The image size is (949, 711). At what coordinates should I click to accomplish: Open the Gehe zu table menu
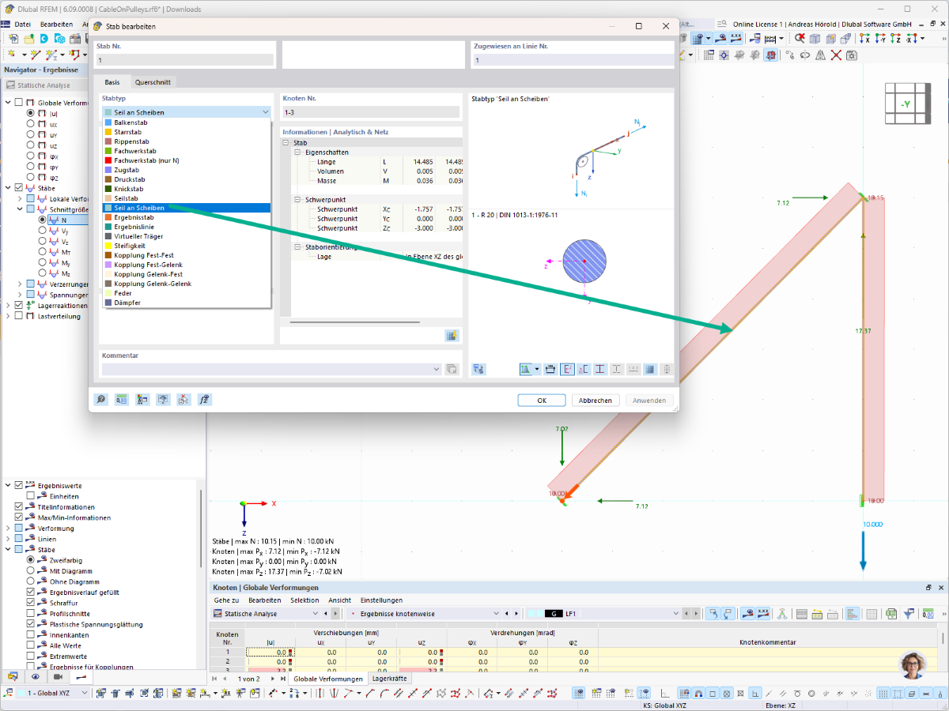click(x=225, y=600)
